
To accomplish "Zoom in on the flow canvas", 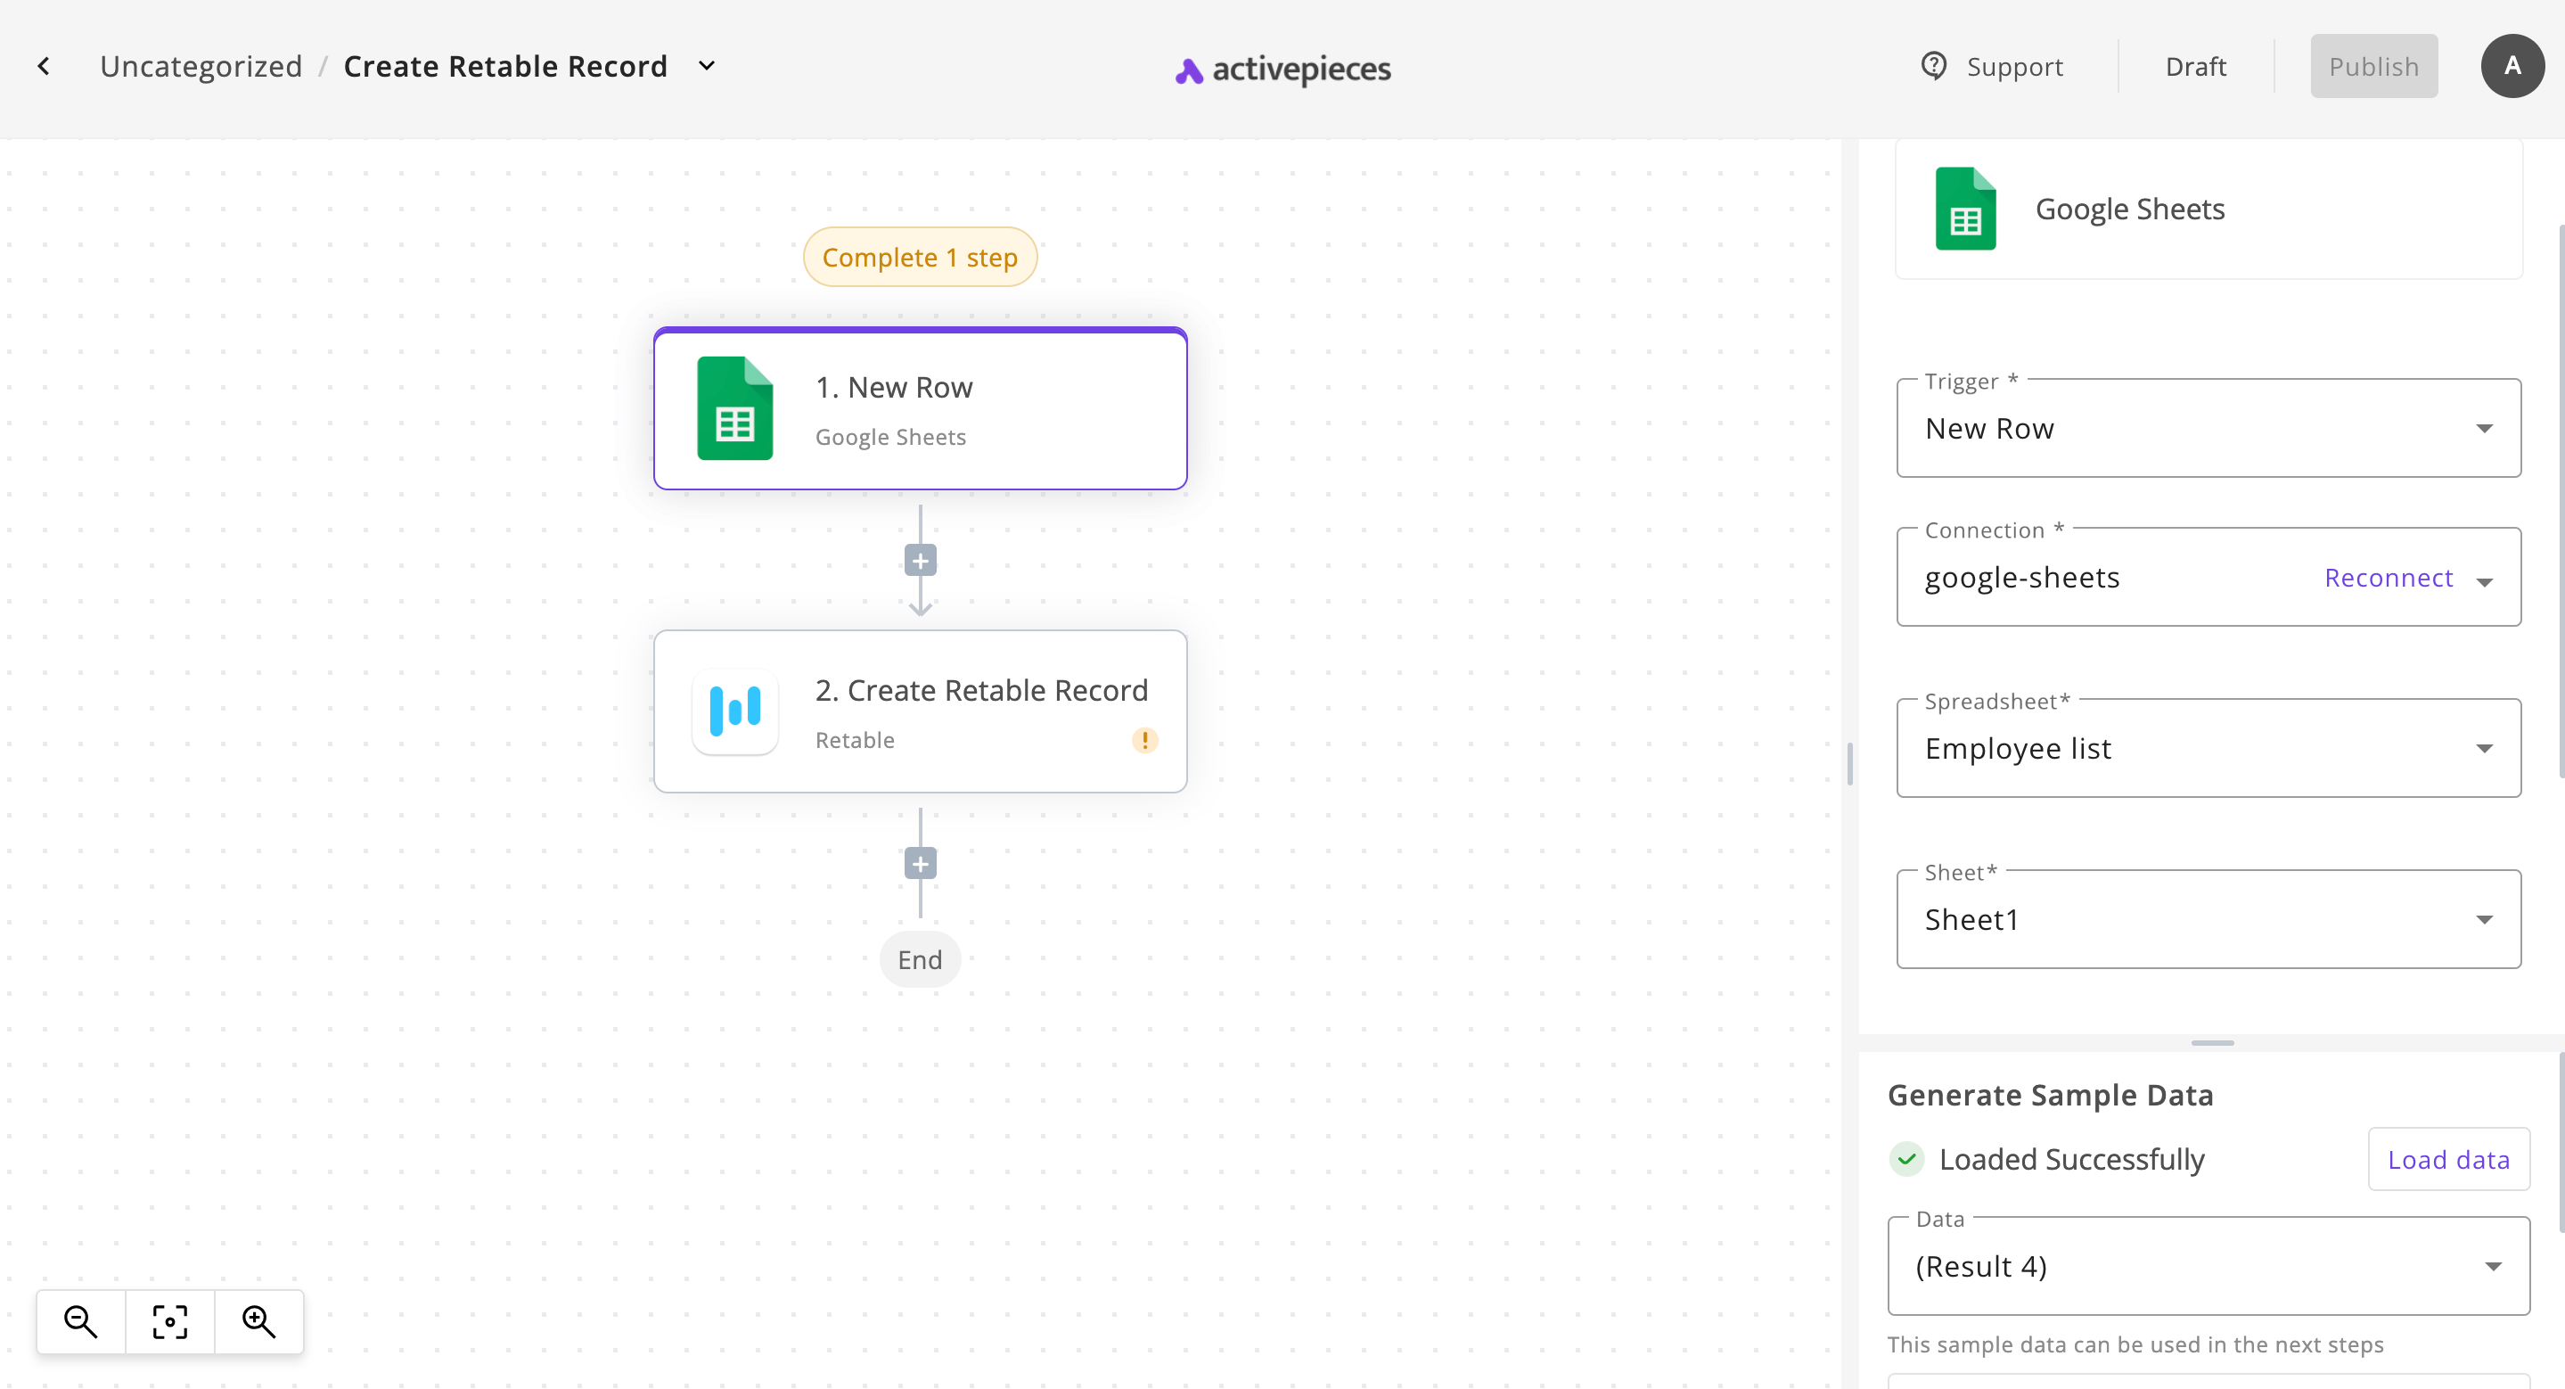I will pyautogui.click(x=258, y=1321).
